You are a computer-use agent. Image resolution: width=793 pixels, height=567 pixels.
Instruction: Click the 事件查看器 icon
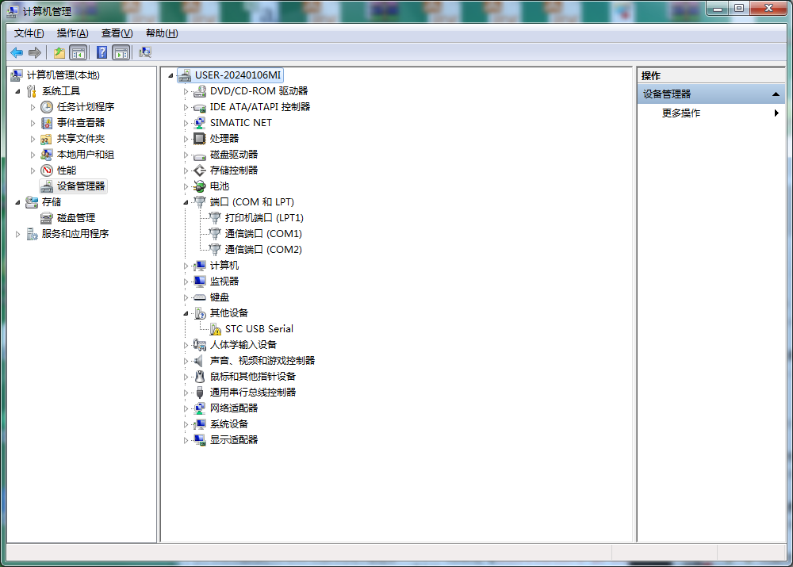point(47,123)
